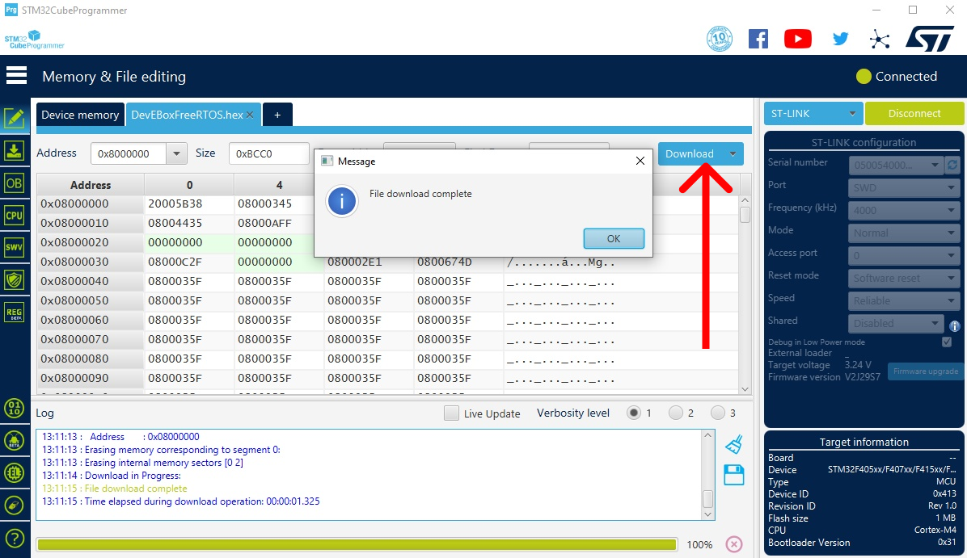967x558 pixels.
Task: Open Reset mode dropdown
Action: 904,279
